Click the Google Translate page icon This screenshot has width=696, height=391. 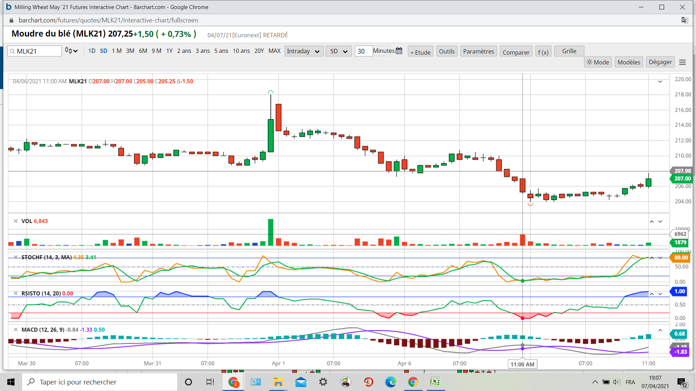click(684, 20)
